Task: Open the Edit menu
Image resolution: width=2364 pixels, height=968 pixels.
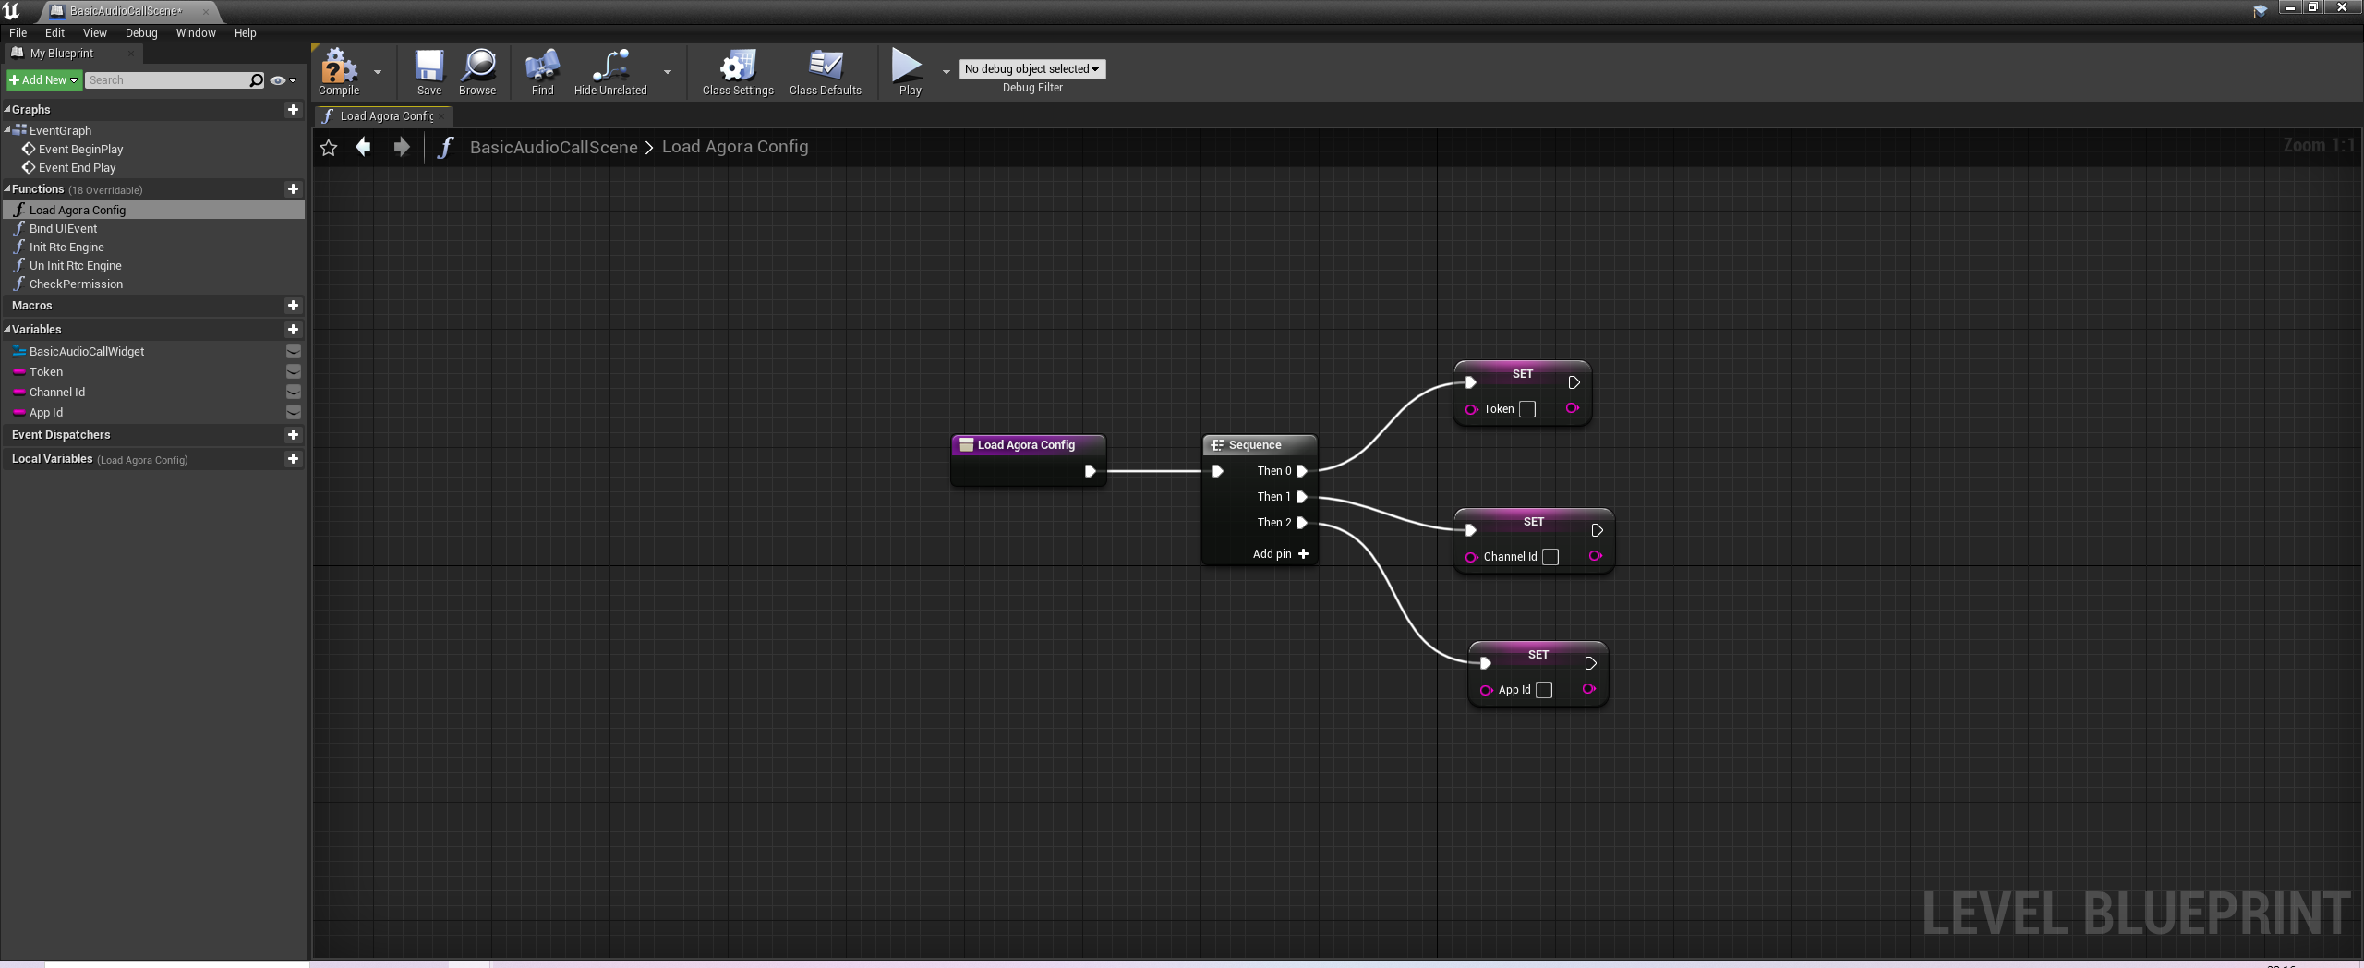Action: (x=55, y=33)
